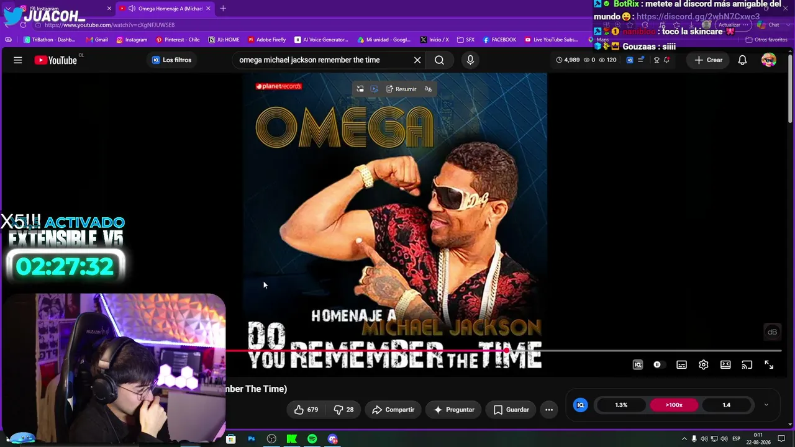Open the Live YouTube Subs bookmark
Image resolution: width=795 pixels, height=447 pixels.
click(x=552, y=40)
